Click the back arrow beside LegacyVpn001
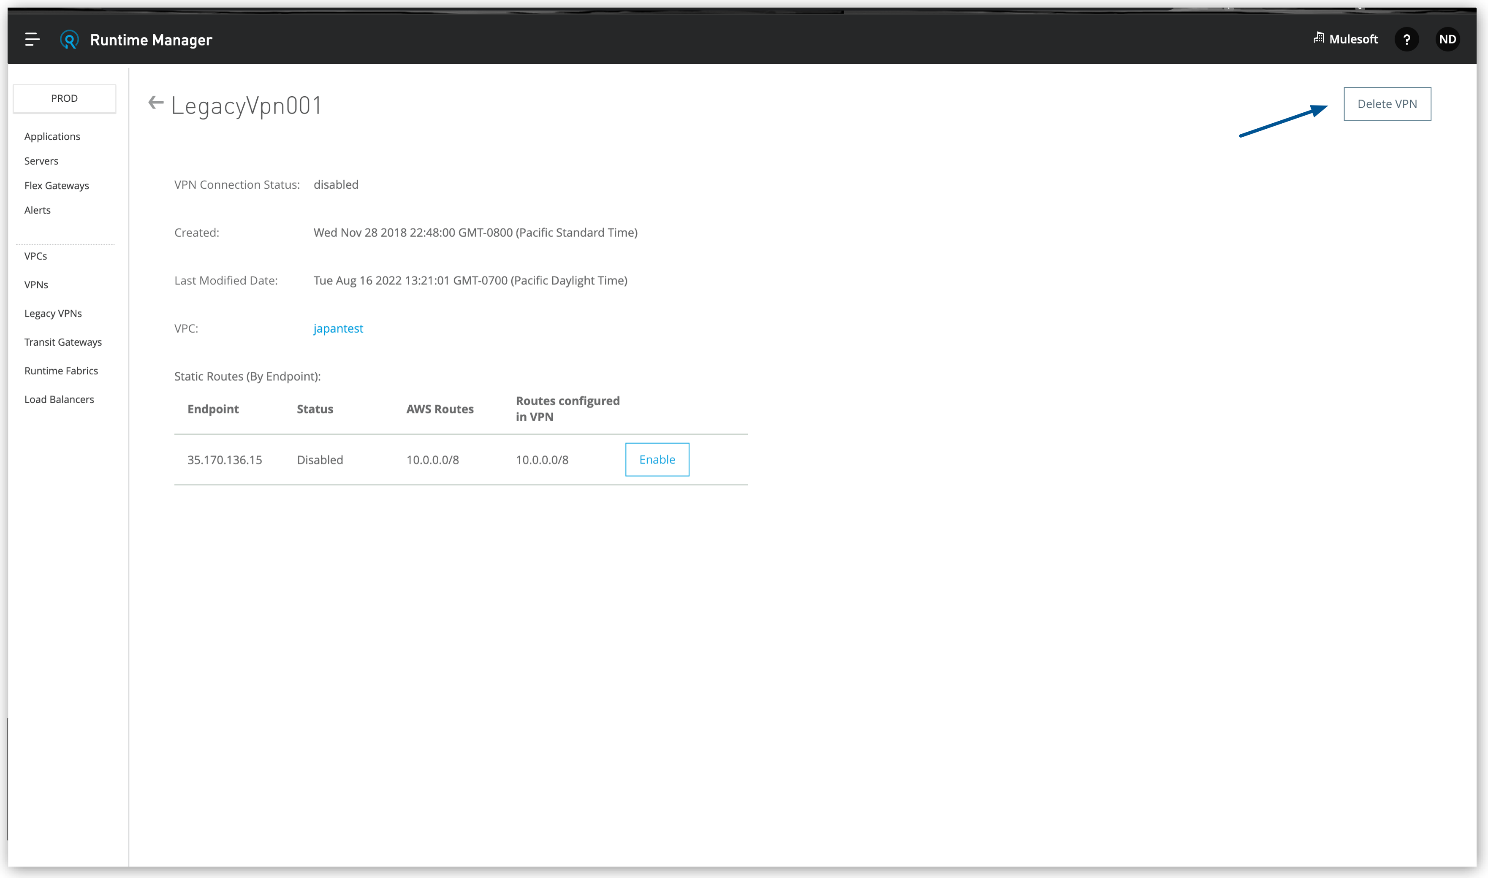 pyautogui.click(x=156, y=103)
